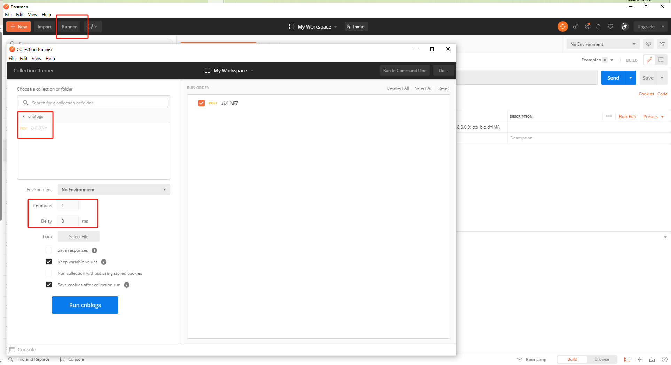Open Examples dropdown
This screenshot has height=365, width=671.
pos(597,60)
